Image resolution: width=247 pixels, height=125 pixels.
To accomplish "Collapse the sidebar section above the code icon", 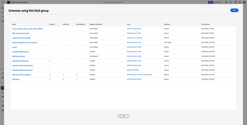I will [x=3, y=64].
